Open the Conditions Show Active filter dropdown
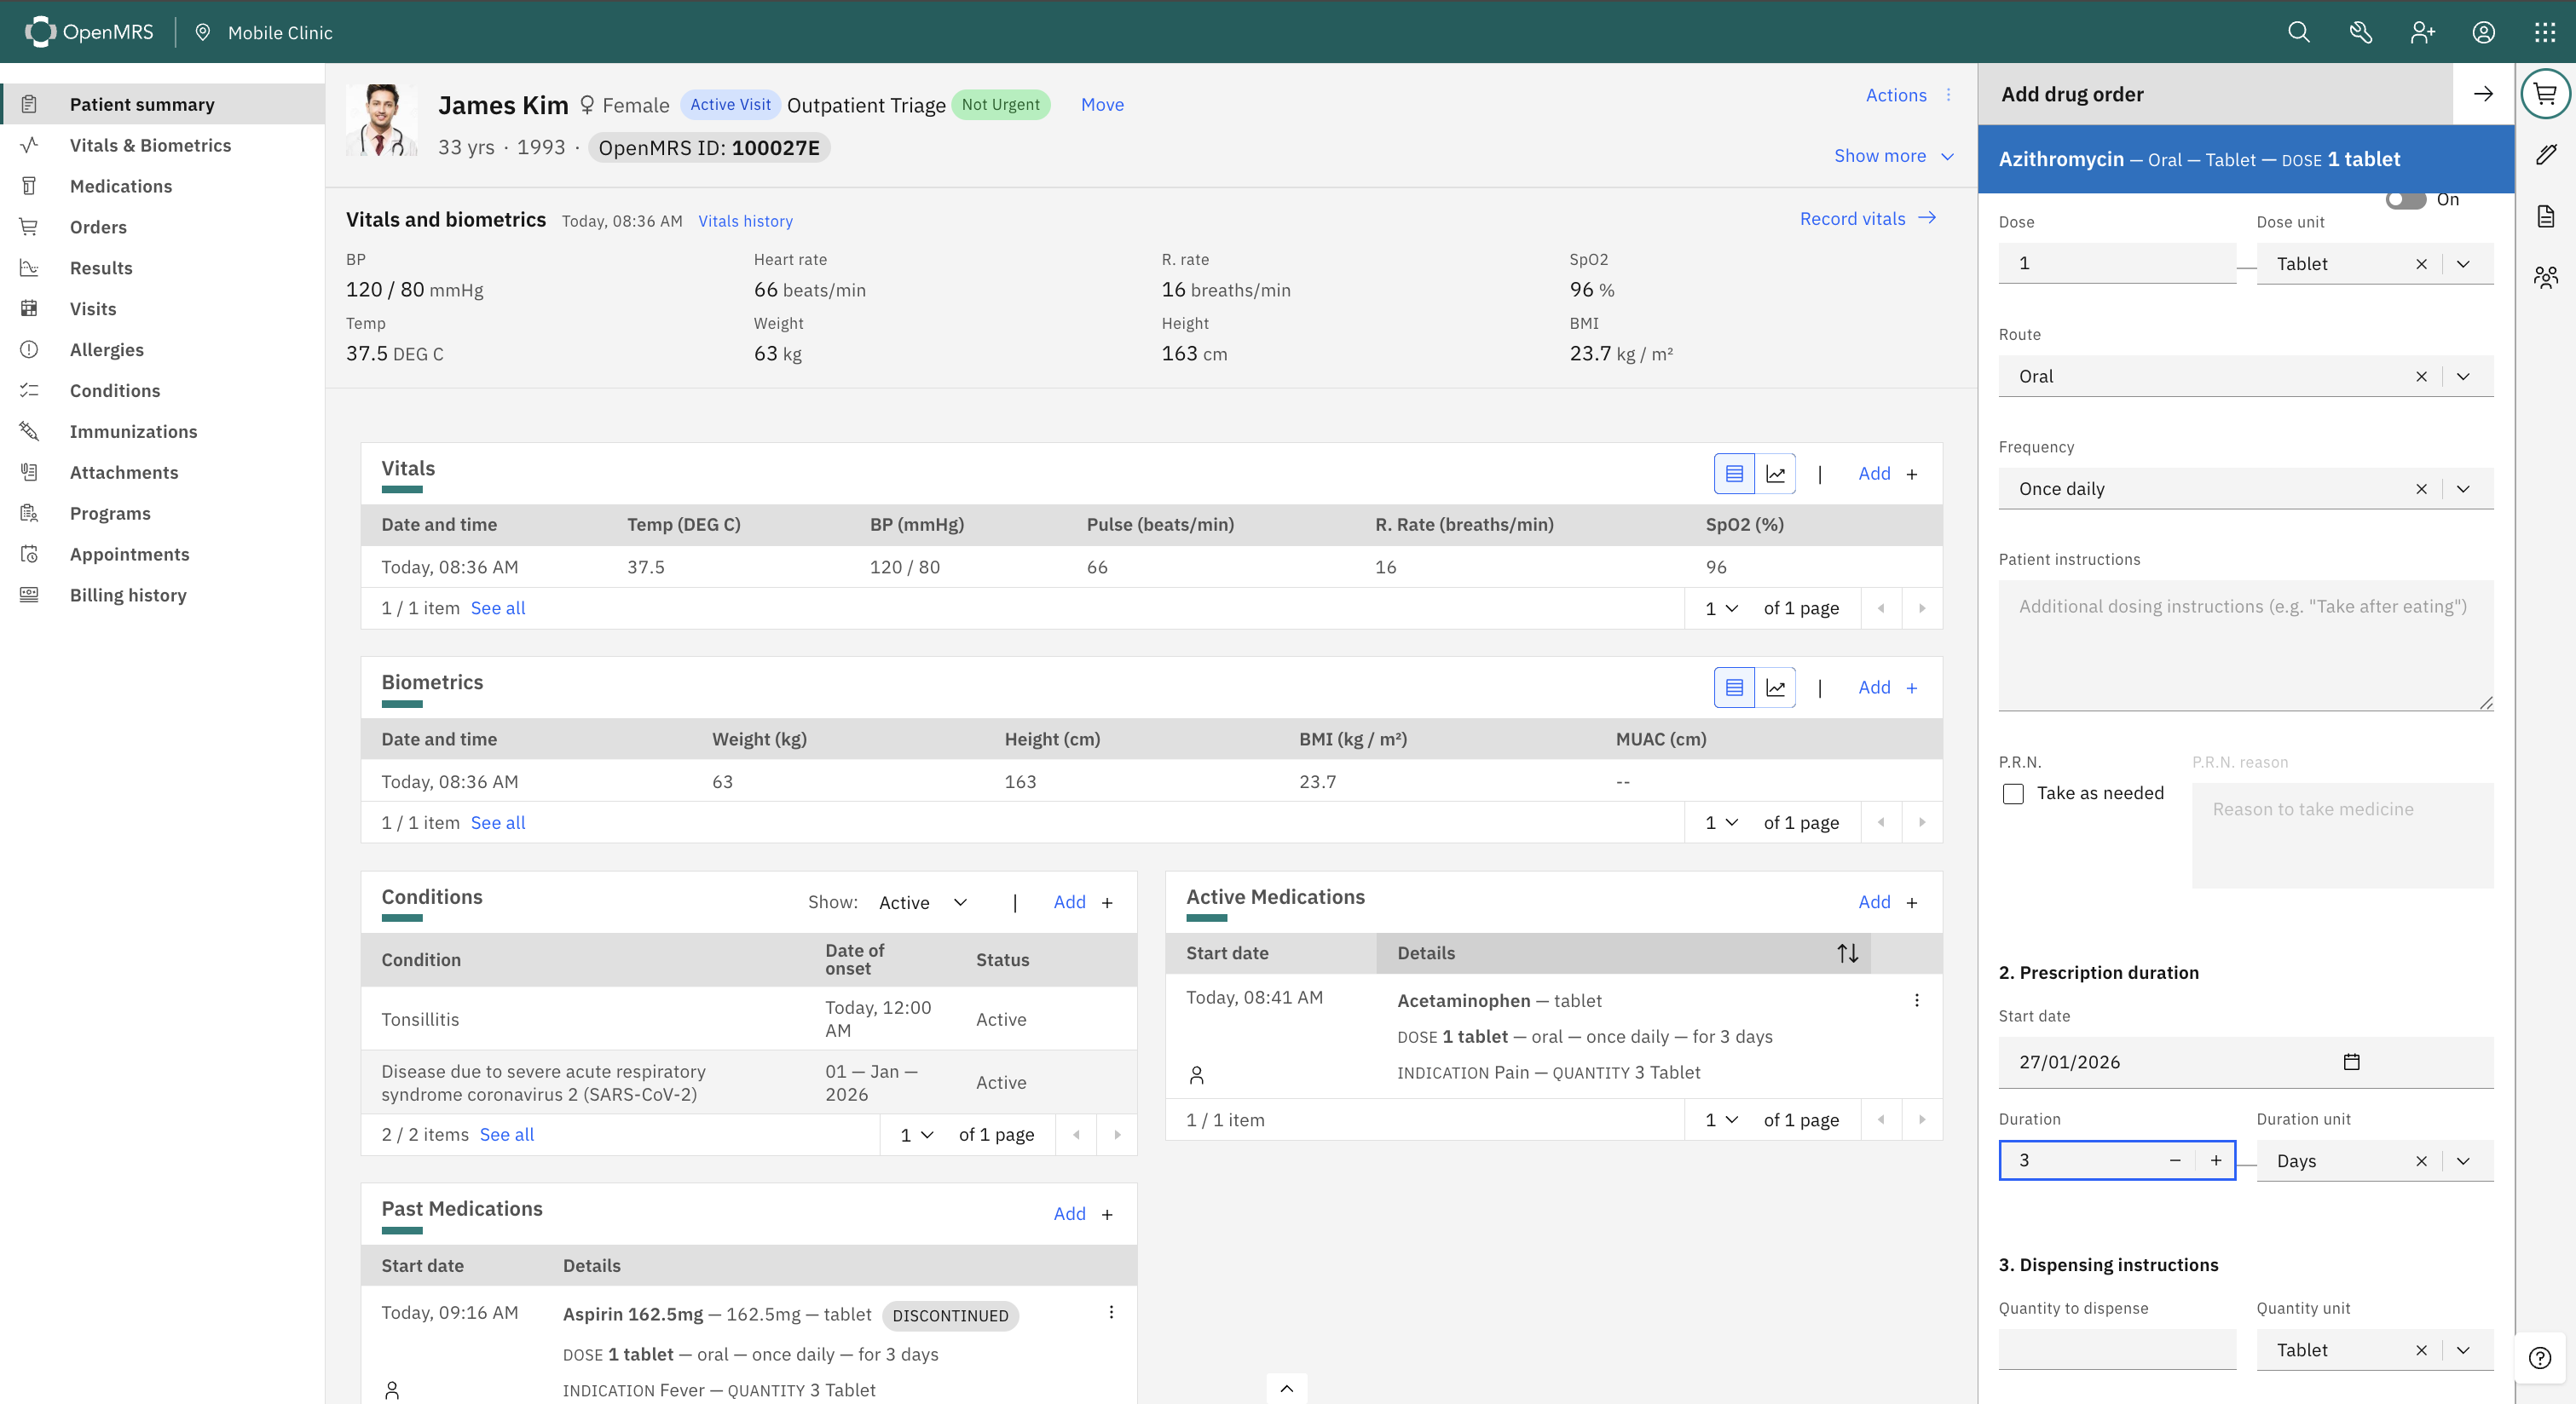This screenshot has height=1404, width=2576. coord(923,902)
